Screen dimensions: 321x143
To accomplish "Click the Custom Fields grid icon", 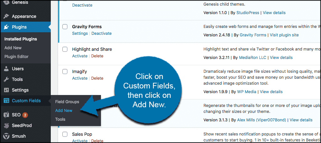I will tap(7, 101).
